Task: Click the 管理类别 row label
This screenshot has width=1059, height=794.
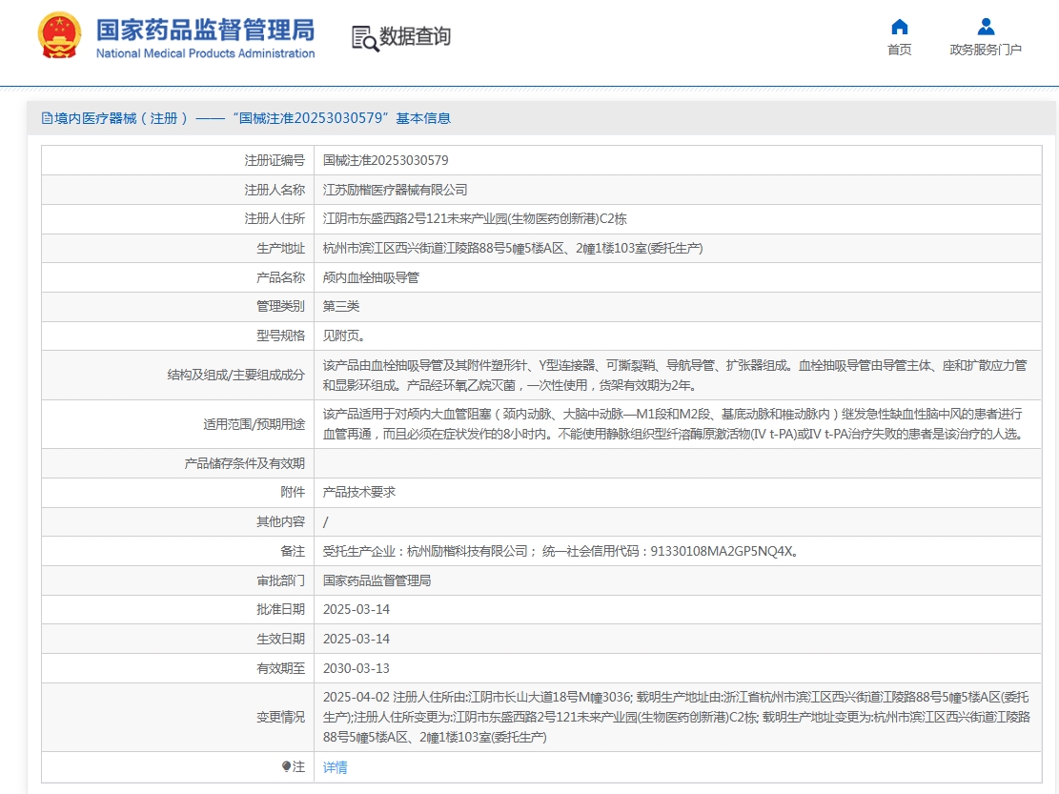Action: pyautogui.click(x=281, y=307)
